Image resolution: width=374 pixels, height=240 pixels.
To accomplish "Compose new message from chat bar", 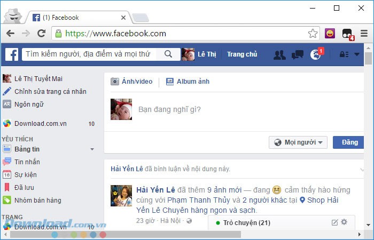I will pyautogui.click(x=335, y=222).
